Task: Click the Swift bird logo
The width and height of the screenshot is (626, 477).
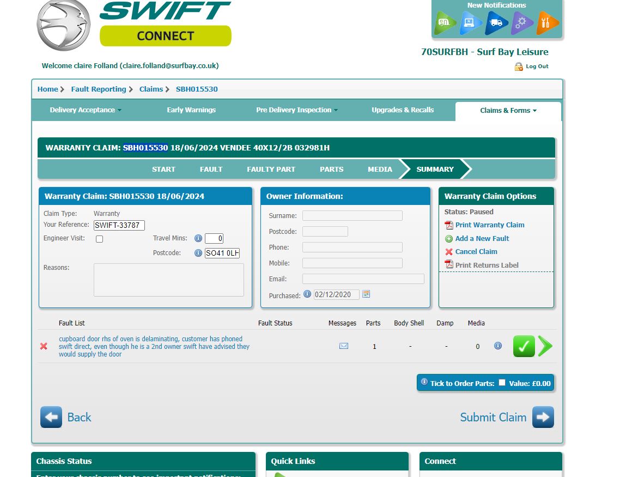Action: 64,25
